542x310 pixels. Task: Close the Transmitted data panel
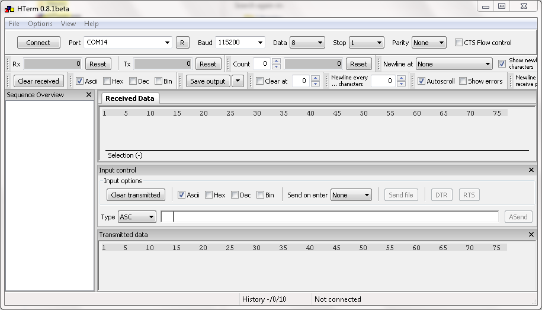pos(531,235)
